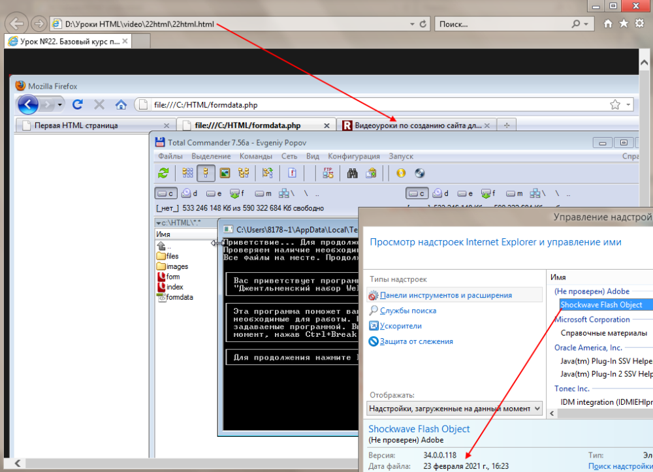
Task: Click Поиск надстройки link
Action: click(620, 466)
